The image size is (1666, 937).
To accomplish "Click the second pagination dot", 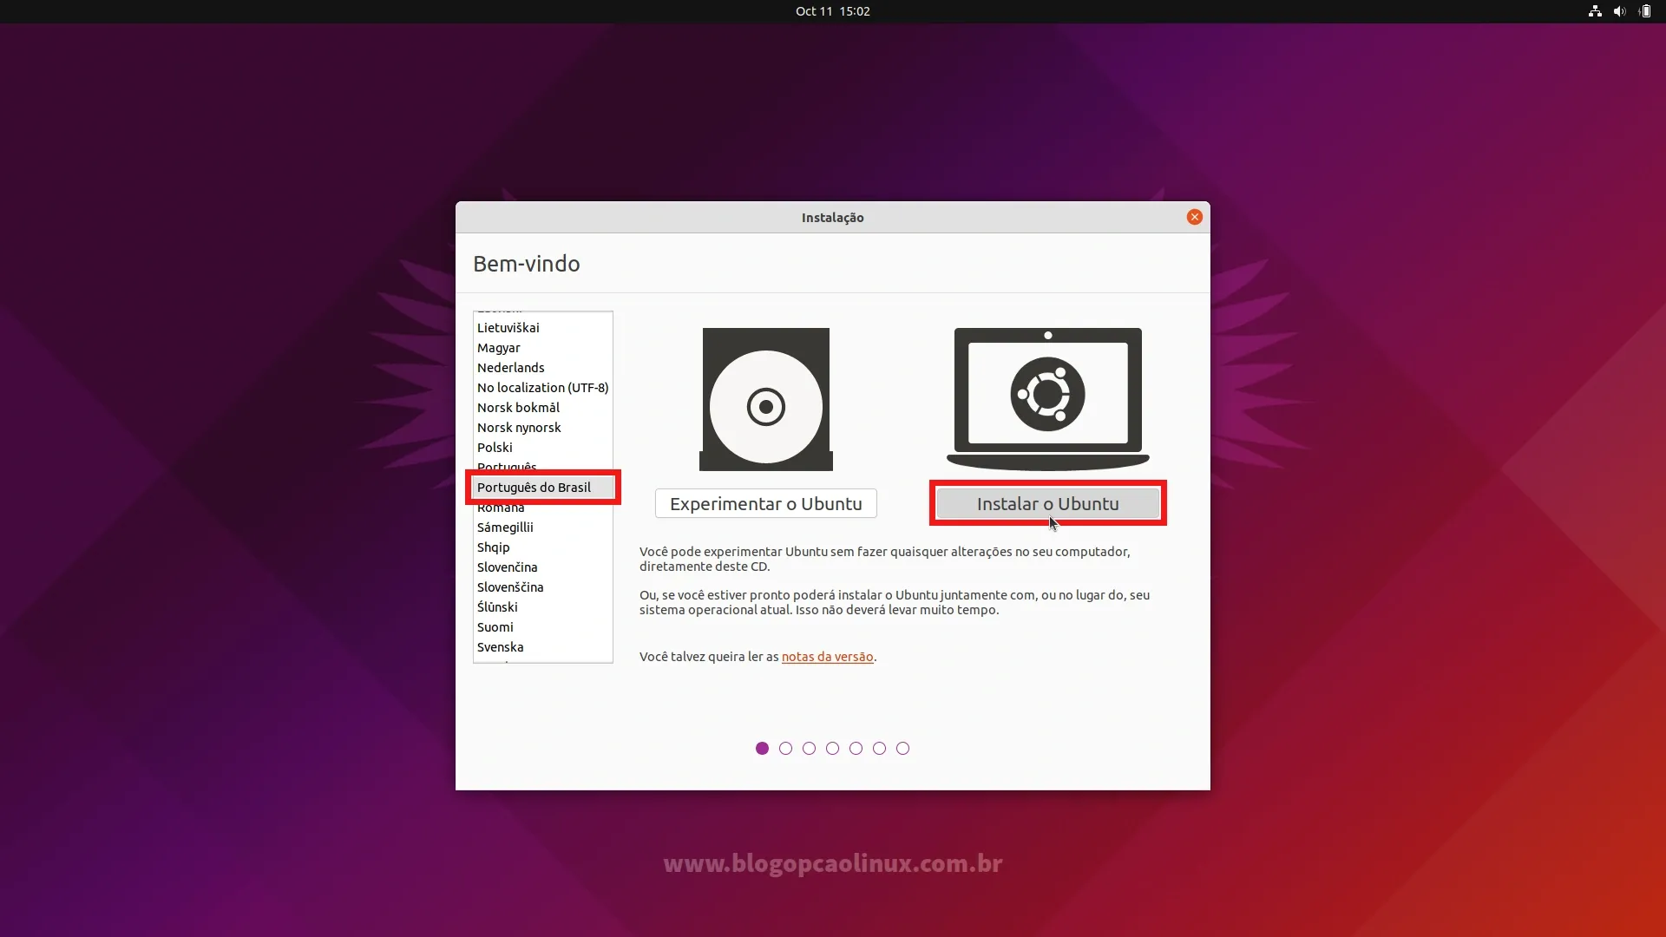I will 786,748.
